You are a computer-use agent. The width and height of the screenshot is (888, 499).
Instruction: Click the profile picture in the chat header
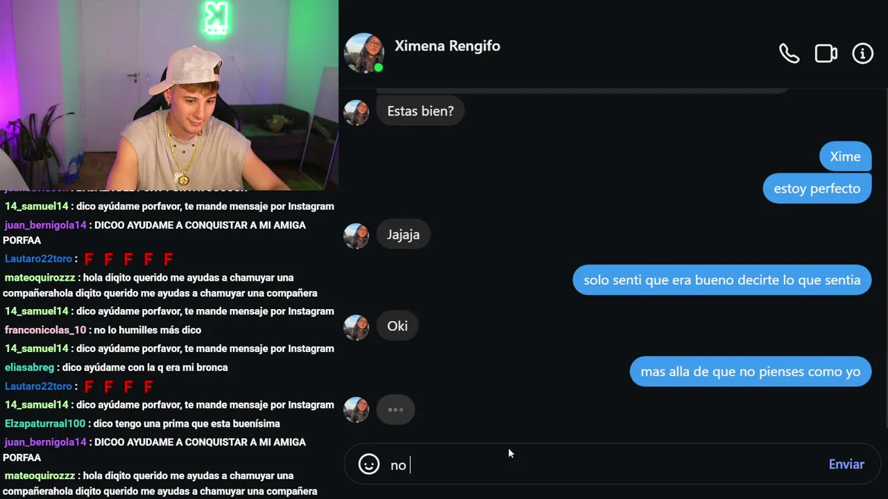coord(364,53)
